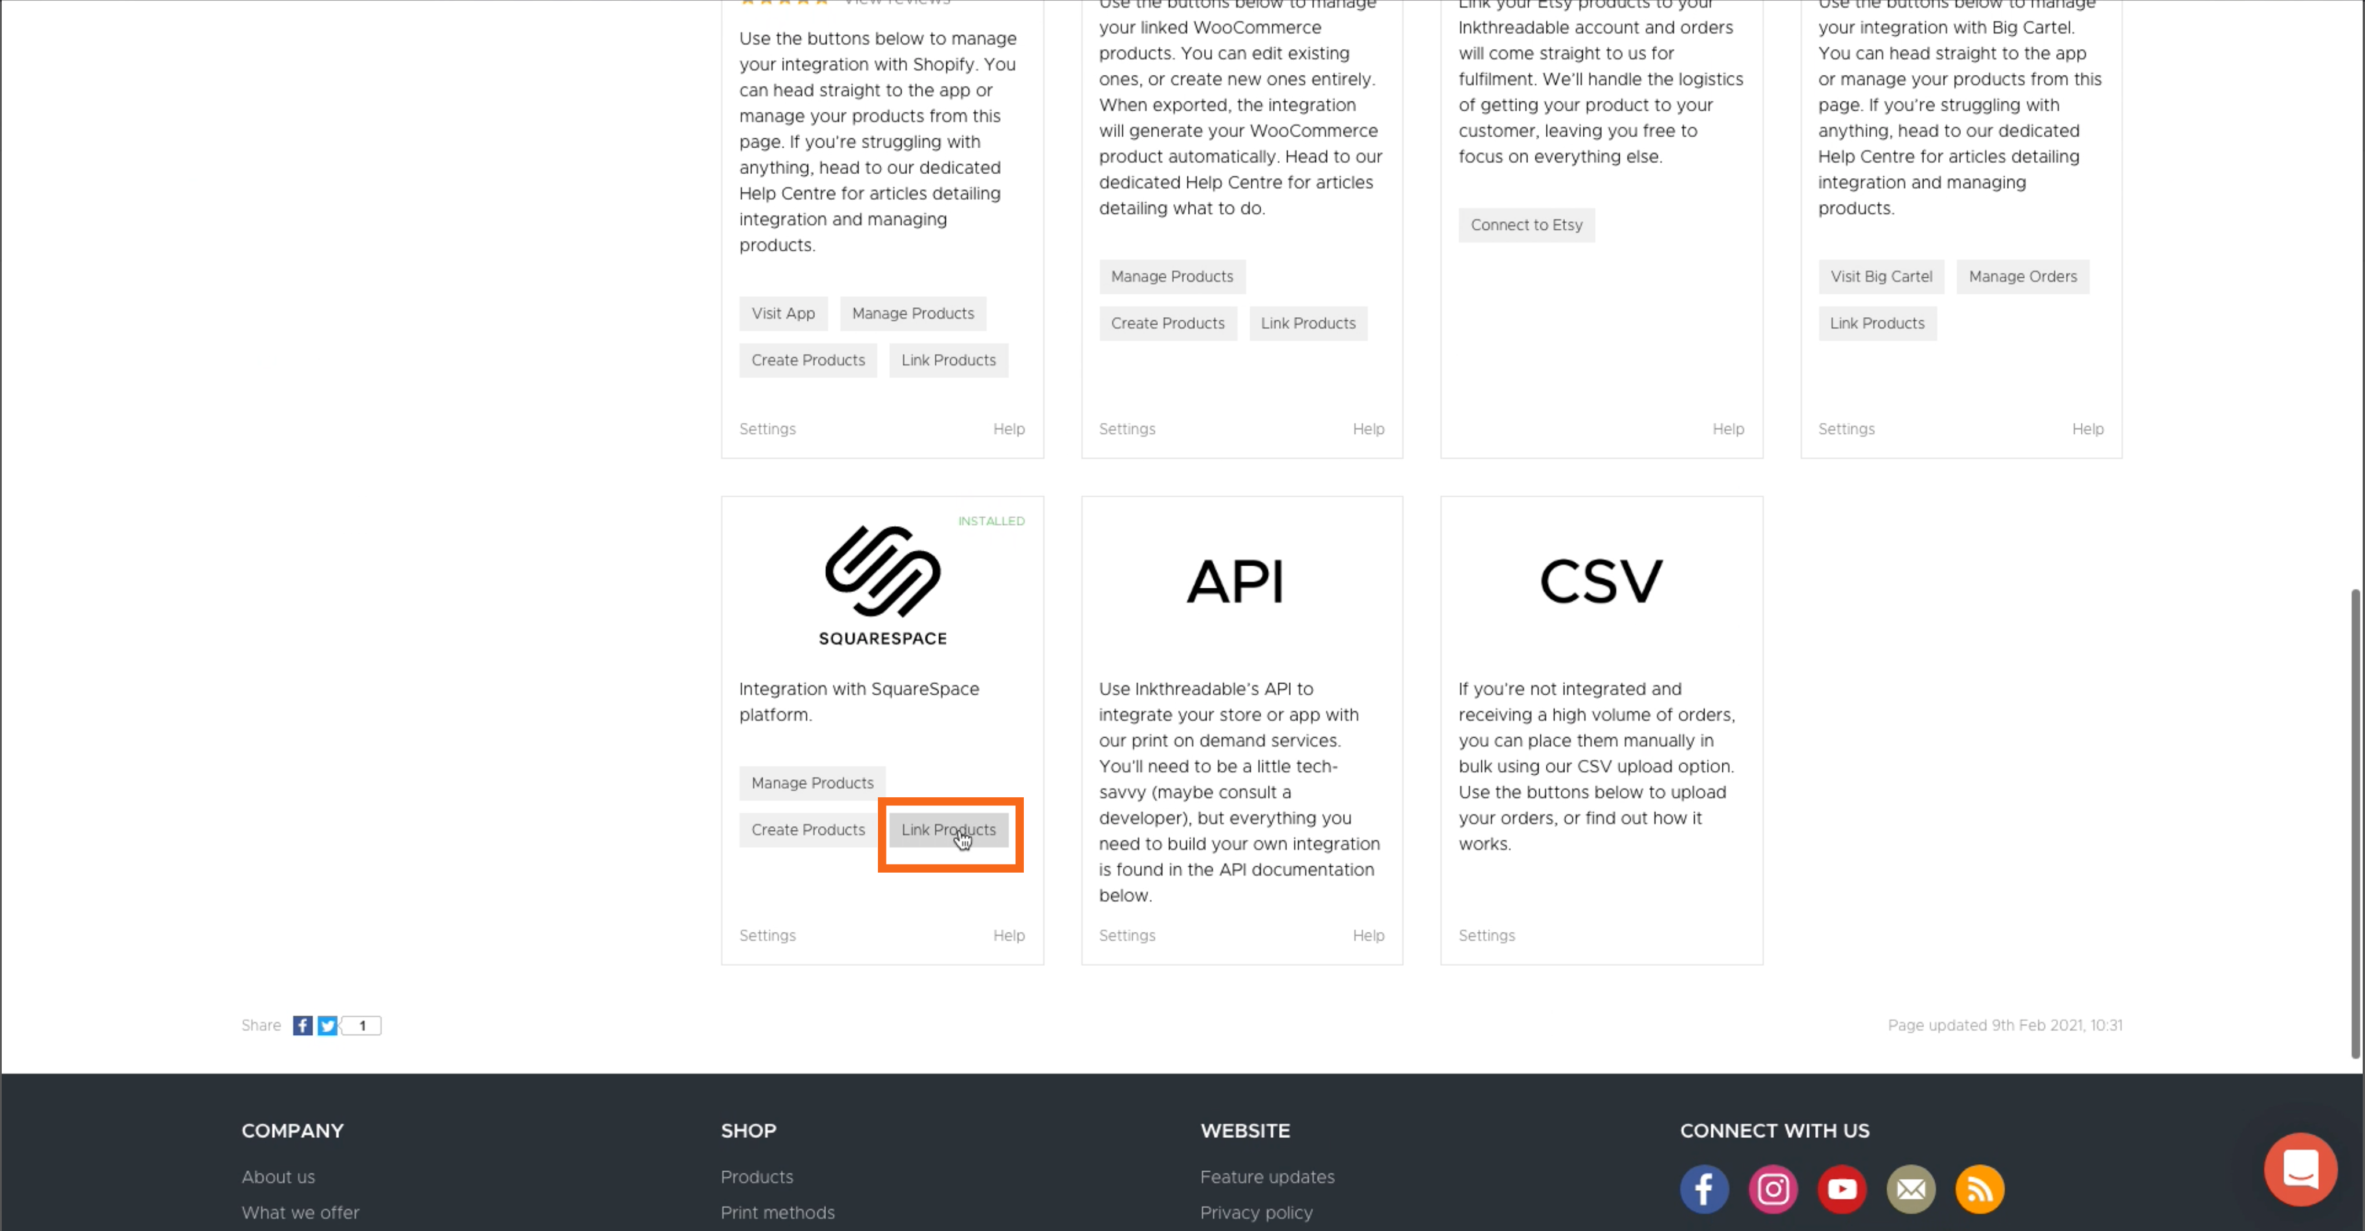Open the Feature updates footer link
This screenshot has width=2365, height=1231.
1267,1177
